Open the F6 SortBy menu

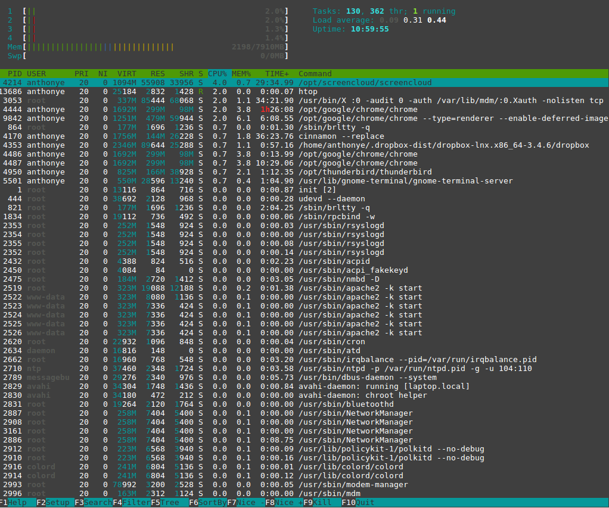point(208,502)
